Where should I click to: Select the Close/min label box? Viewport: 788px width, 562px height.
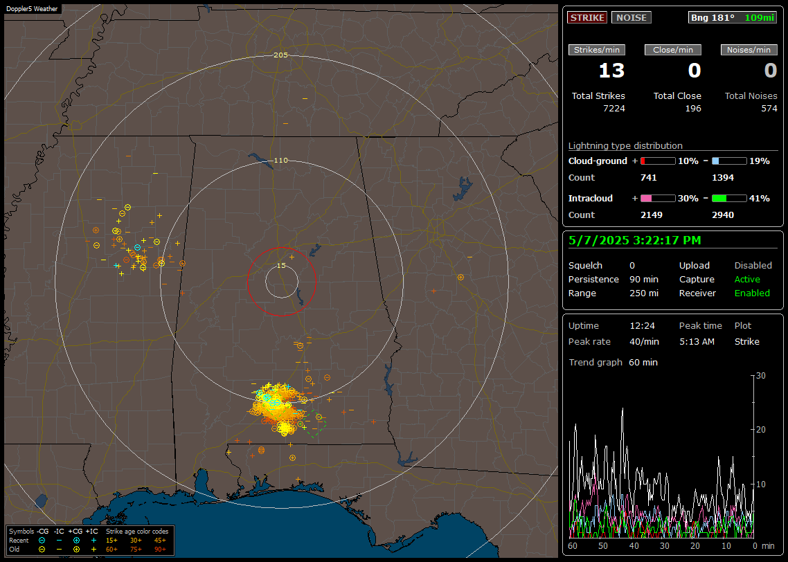coord(673,50)
